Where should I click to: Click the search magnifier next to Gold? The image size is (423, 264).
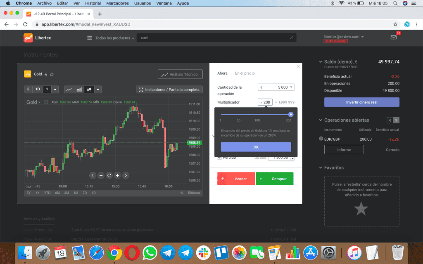[52, 74]
